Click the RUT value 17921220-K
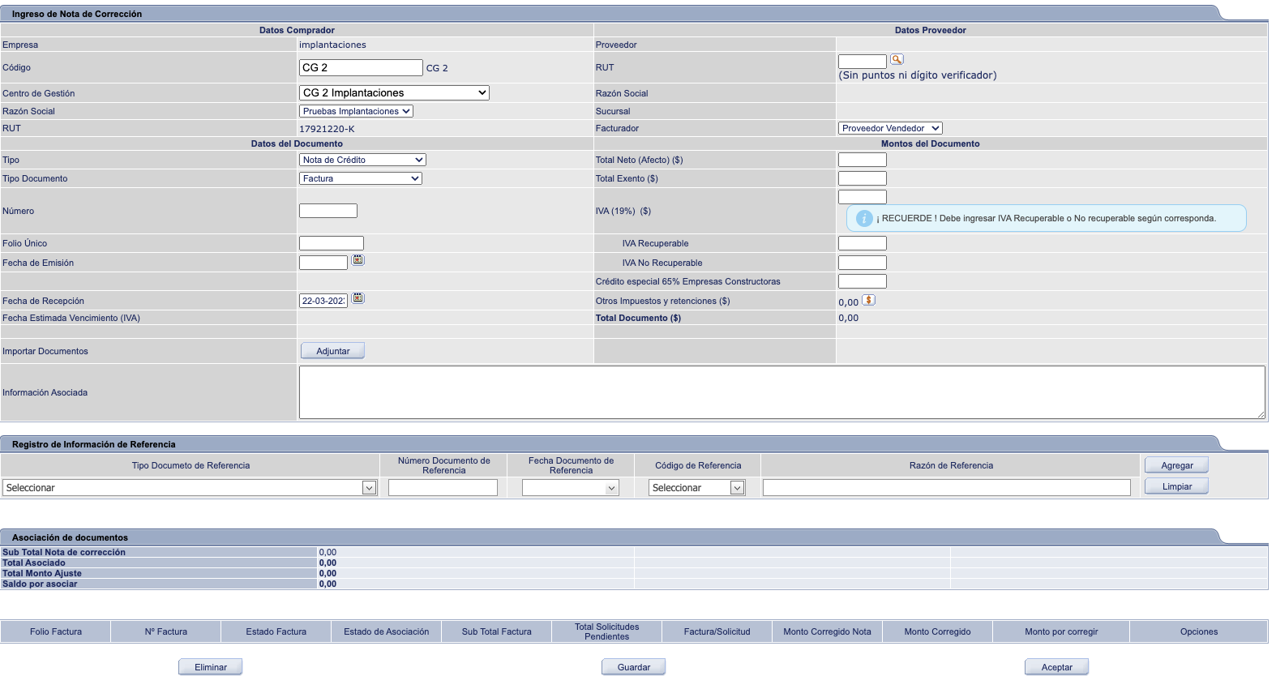The image size is (1276, 689). point(327,129)
